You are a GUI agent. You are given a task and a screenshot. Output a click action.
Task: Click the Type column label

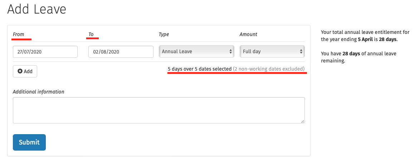point(164,34)
